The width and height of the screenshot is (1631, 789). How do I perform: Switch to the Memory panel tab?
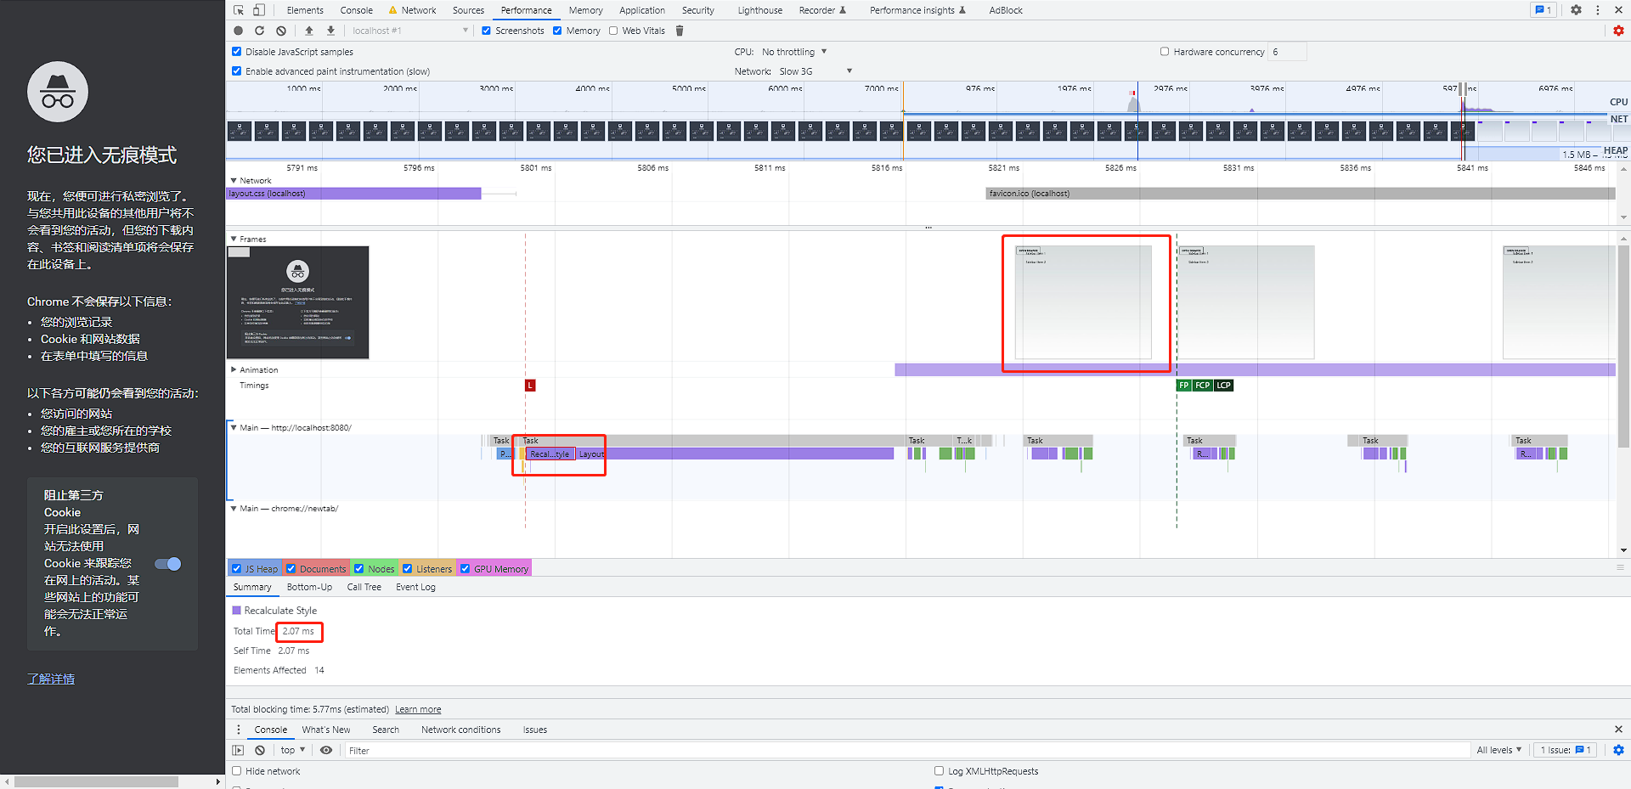[585, 9]
